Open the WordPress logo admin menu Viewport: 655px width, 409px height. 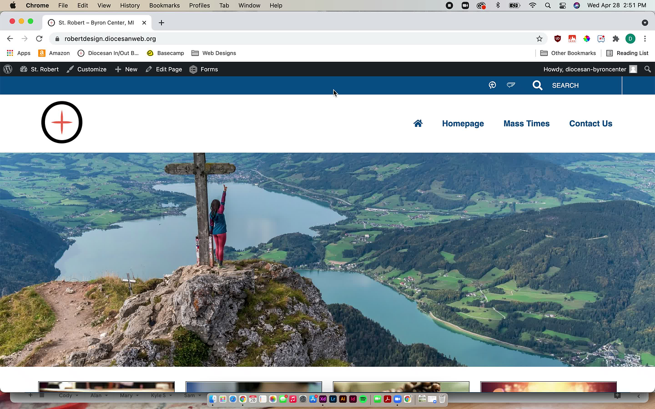(x=8, y=69)
